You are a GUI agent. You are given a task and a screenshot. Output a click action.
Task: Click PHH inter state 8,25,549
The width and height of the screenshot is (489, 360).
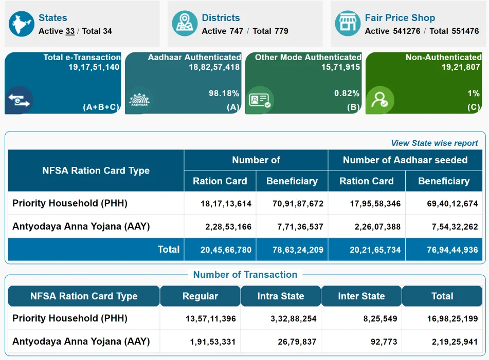[380, 318]
